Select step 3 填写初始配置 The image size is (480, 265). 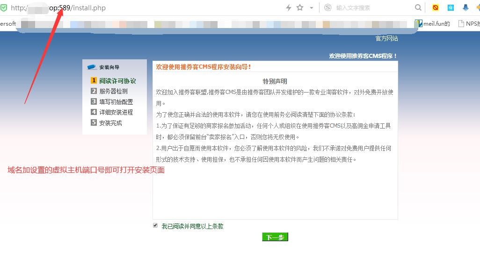pos(116,101)
